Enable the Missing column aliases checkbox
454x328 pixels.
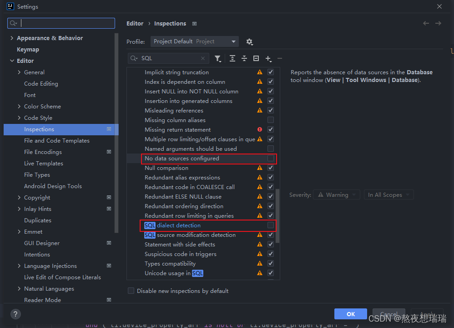[270, 120]
